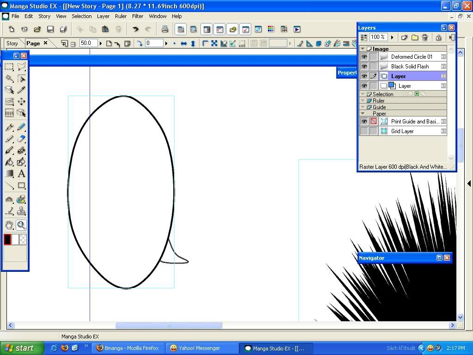
Task: Create a new layer in Layers panel
Action: tap(404, 37)
